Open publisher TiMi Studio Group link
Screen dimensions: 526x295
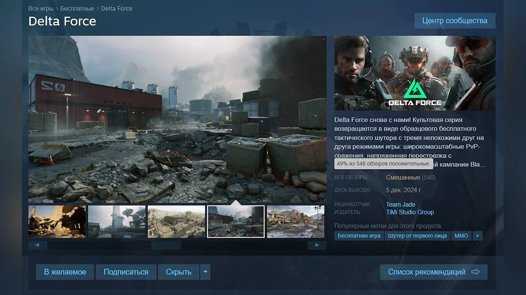click(x=410, y=212)
